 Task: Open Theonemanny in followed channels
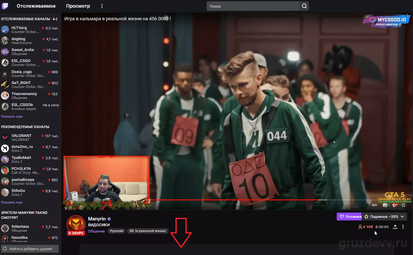tap(31, 96)
